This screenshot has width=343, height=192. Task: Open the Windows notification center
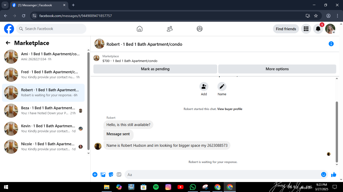335,187
